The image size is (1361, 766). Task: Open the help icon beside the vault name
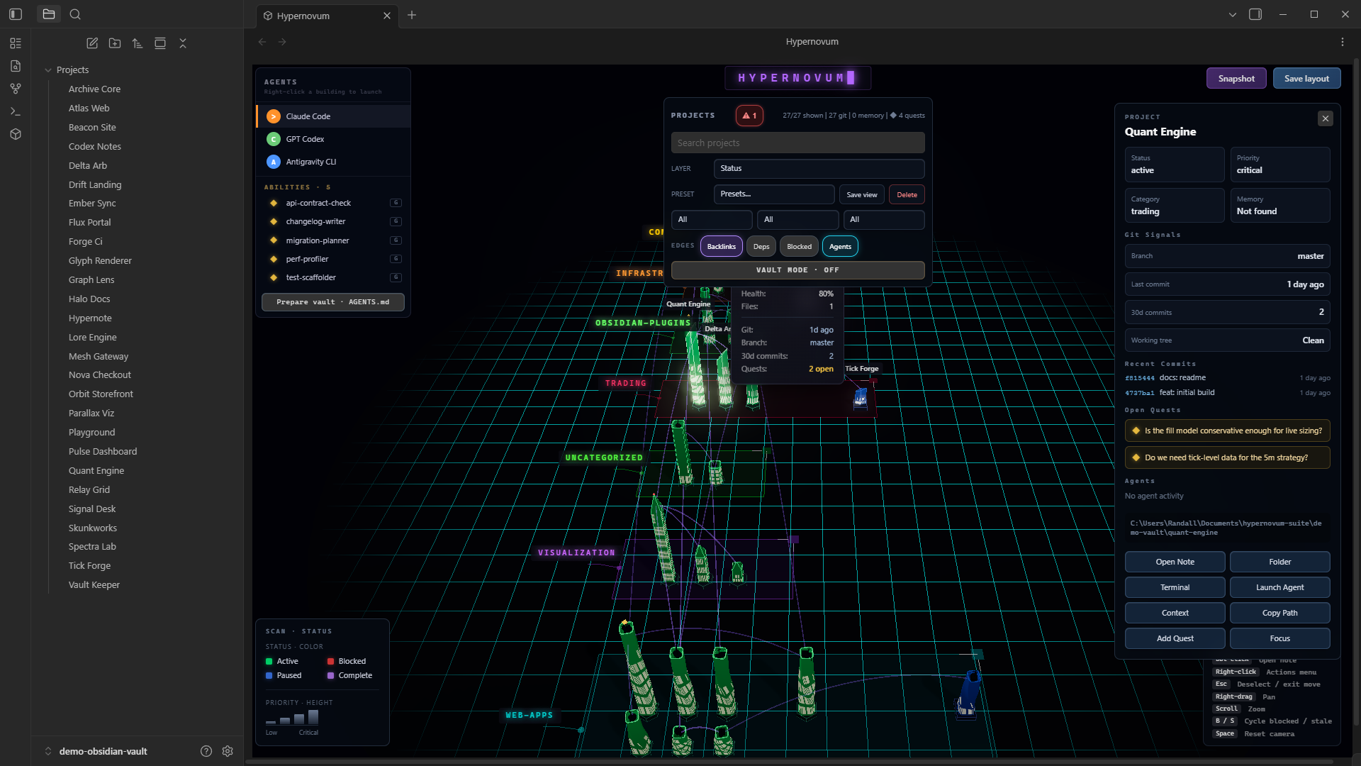206,751
